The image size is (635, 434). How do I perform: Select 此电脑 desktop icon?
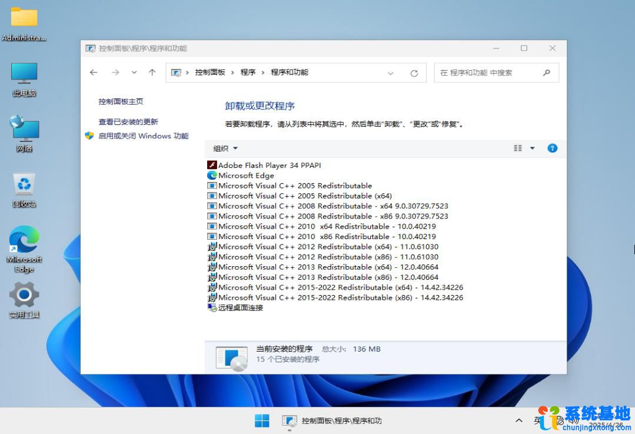pos(24,79)
